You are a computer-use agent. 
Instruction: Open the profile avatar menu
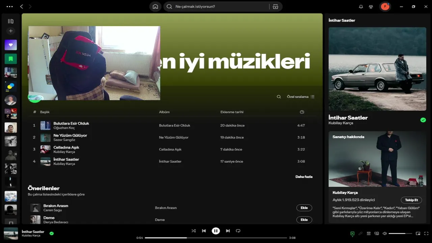click(x=385, y=6)
